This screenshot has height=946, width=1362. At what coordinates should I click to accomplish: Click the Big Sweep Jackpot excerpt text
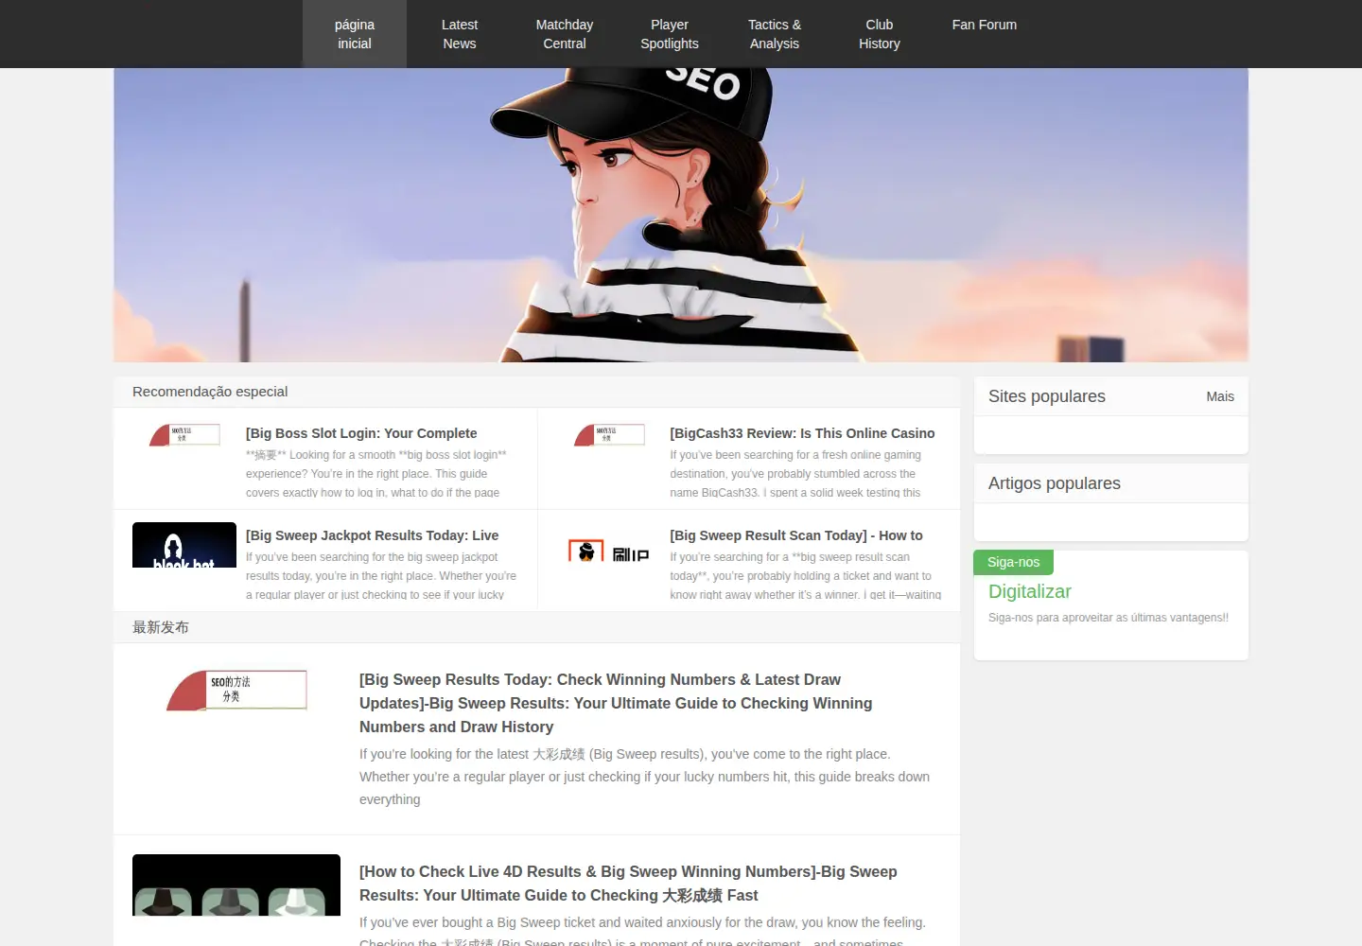pos(381,576)
